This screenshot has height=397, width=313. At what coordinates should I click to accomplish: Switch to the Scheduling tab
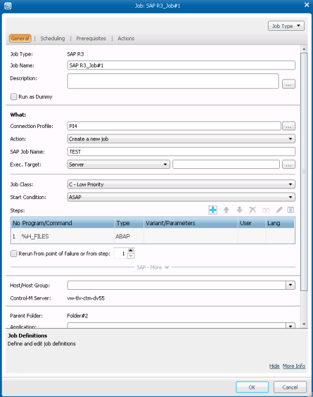click(x=53, y=39)
